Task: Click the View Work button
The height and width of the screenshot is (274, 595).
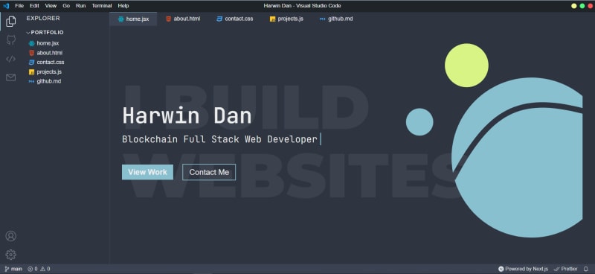Action: point(147,172)
